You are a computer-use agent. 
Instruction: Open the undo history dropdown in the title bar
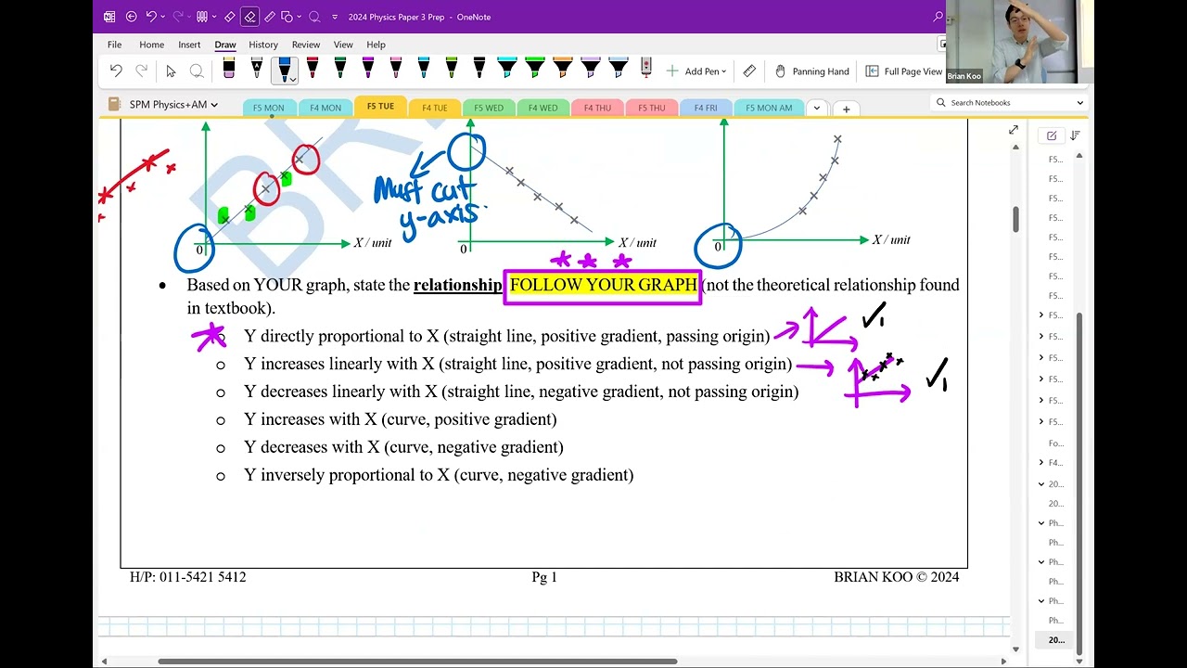click(x=163, y=17)
